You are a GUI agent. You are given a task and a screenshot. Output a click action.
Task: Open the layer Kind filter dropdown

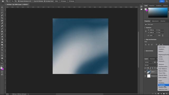(x=149, y=62)
